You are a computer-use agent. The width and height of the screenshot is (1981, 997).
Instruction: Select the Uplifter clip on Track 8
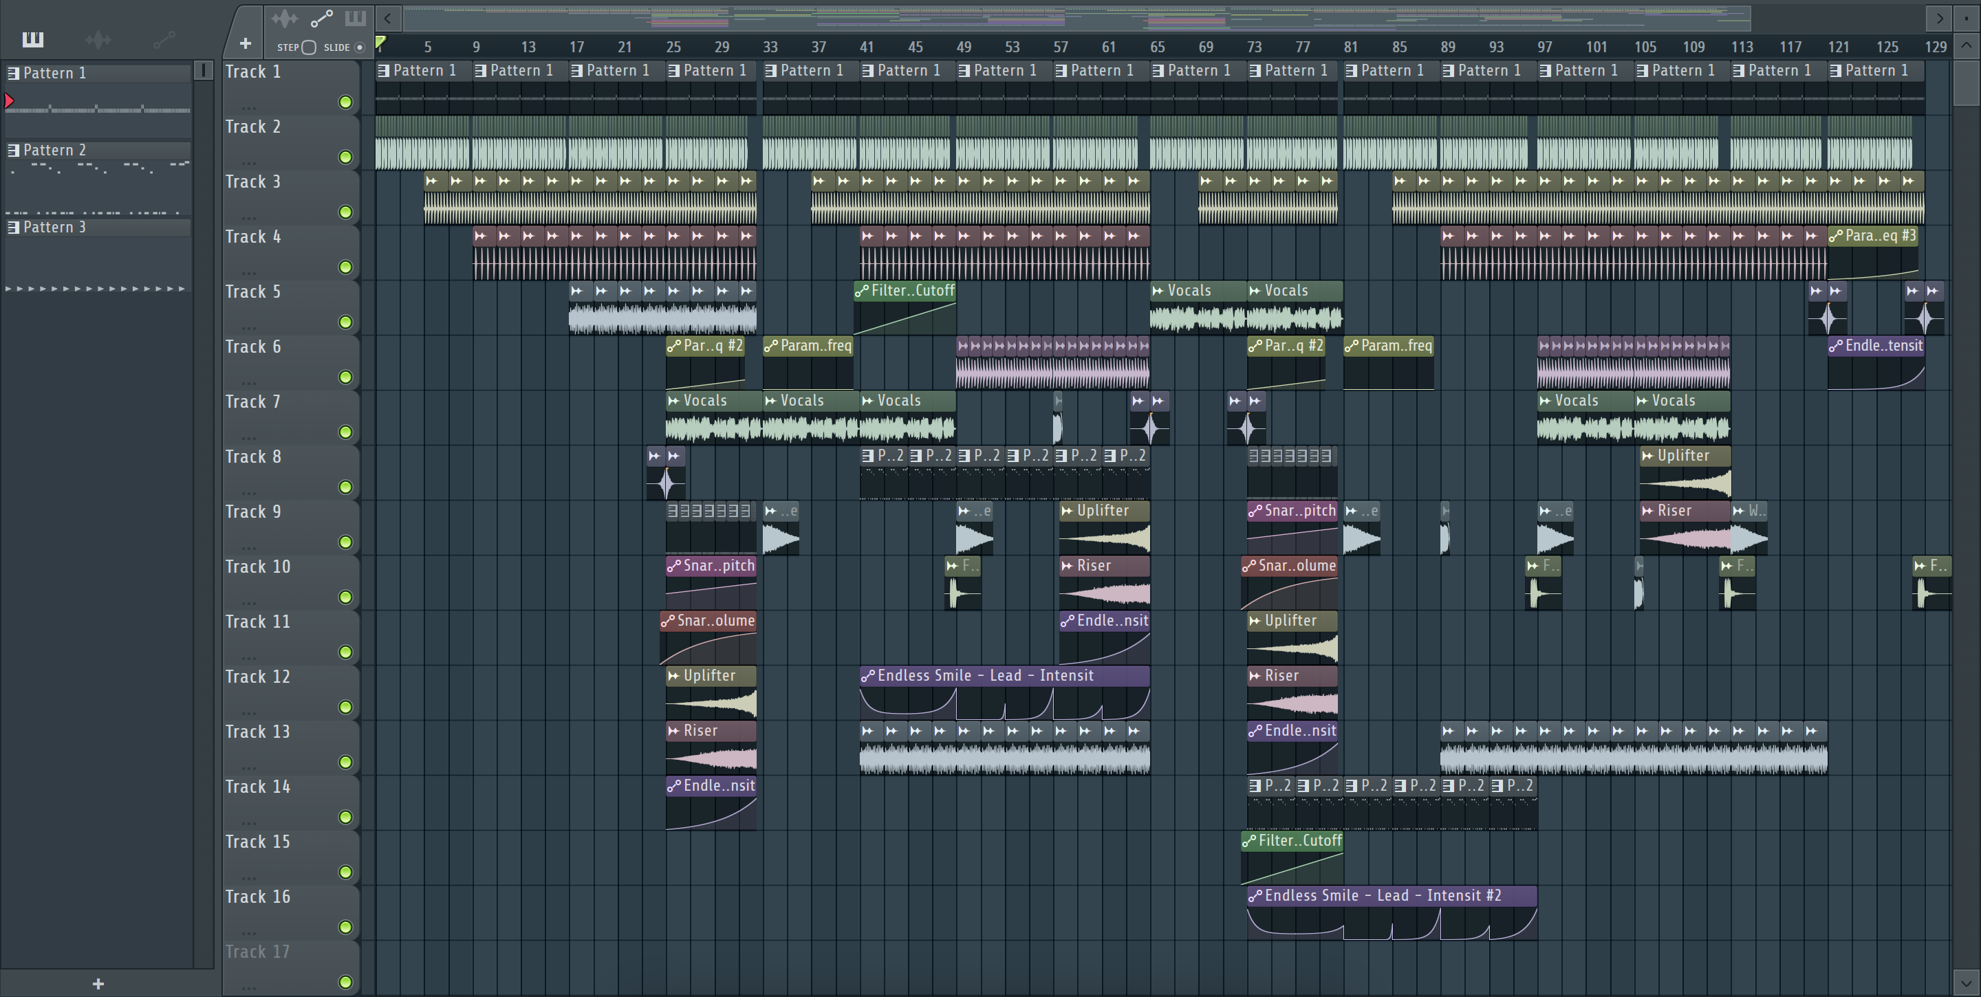pyautogui.click(x=1685, y=472)
